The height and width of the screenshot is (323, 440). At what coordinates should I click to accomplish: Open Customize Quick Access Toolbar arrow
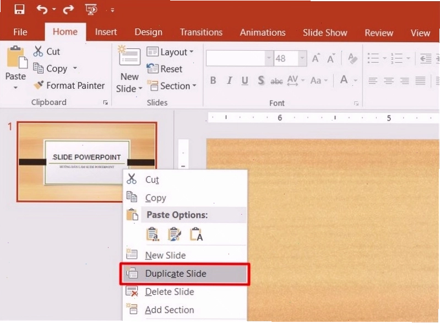coord(112,10)
